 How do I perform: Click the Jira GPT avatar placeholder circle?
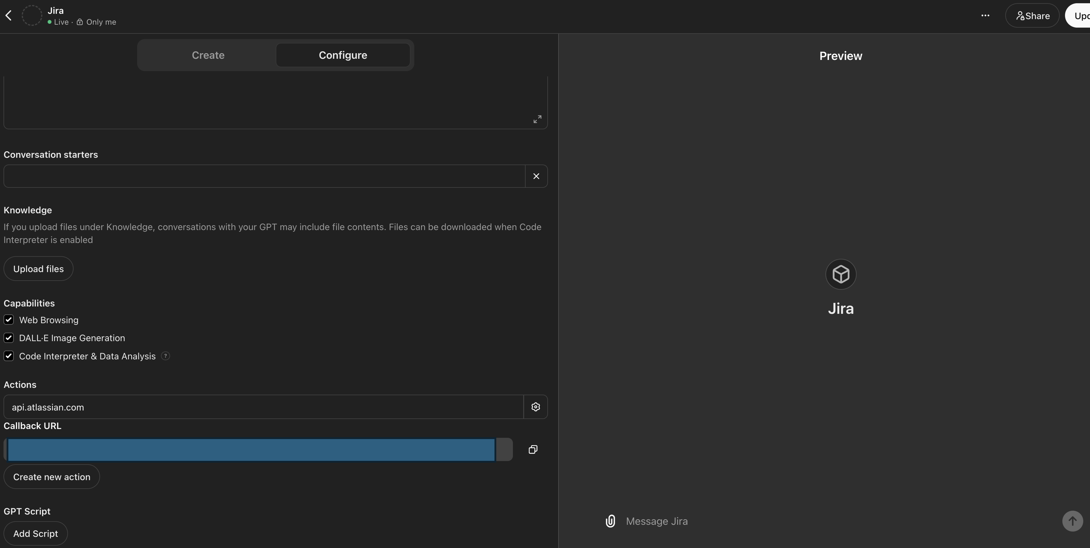coord(32,16)
